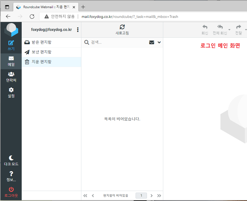Go to the next message page

click(x=152, y=196)
